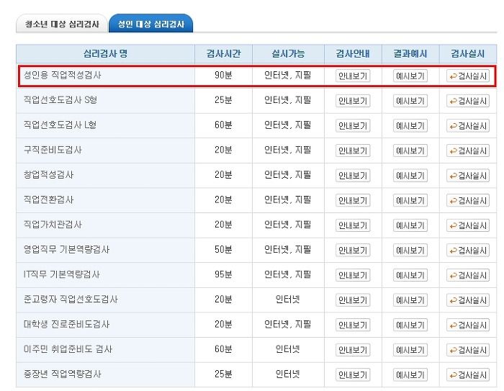This screenshot has height=391, width=504.
Task: Open 안내보기 for 직업선호도검사 L형
Action: coord(353,126)
